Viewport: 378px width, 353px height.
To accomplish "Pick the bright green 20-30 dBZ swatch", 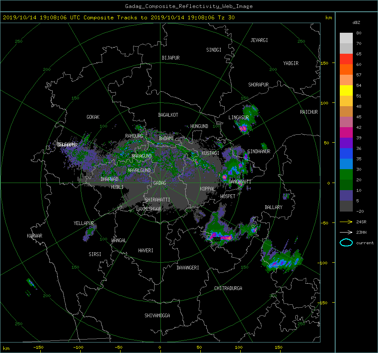I will click(346, 175).
